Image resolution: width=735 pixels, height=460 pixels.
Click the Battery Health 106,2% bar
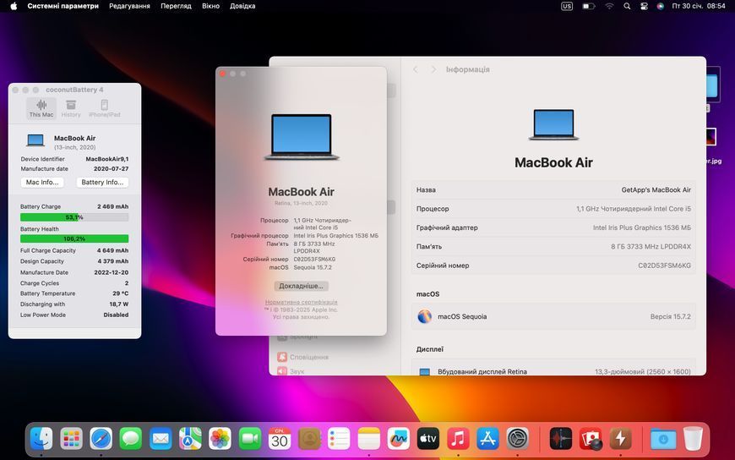[x=74, y=238]
